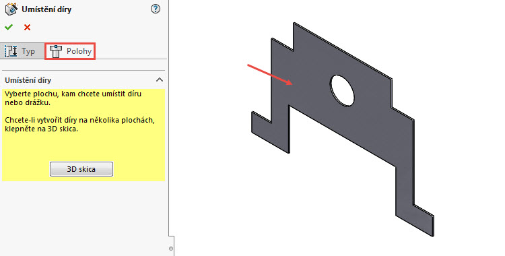This screenshot has height=256, width=505.
Task: Collapse the Umístění díry section chevron
Action: 160,80
